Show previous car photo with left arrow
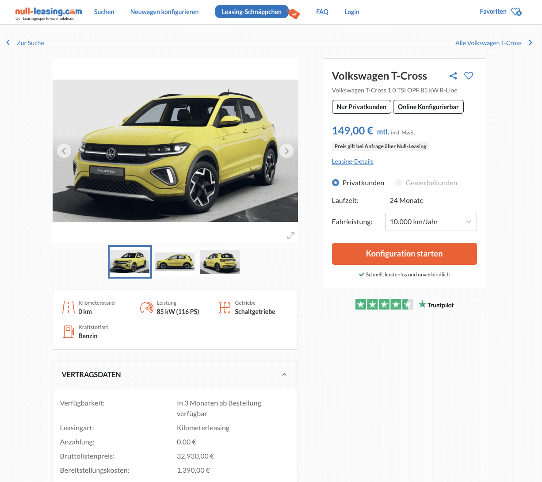The width and height of the screenshot is (542, 482). (64, 151)
